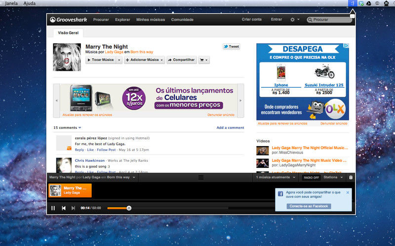
Task: Open the queue list icon
Action: click(x=201, y=177)
